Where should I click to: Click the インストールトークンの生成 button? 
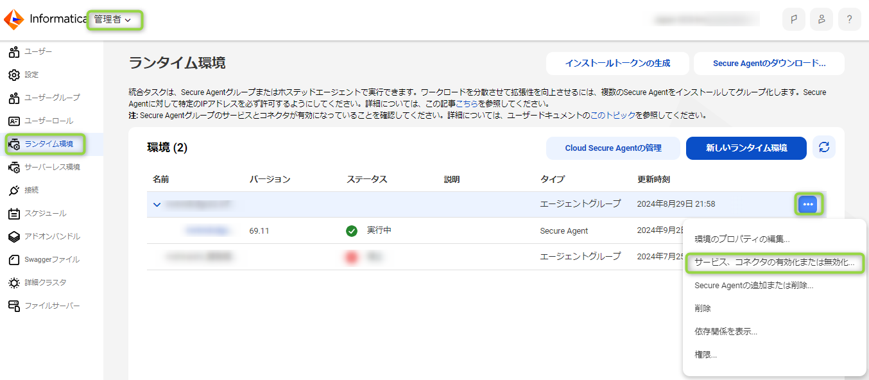[x=617, y=64]
